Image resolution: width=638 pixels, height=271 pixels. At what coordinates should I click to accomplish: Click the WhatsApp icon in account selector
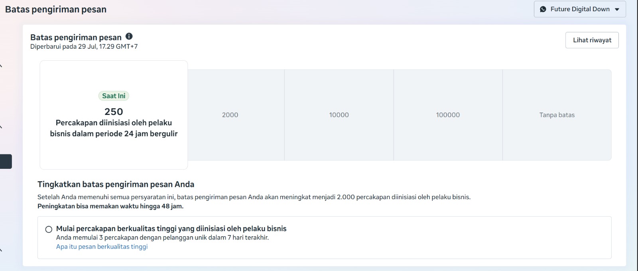[x=543, y=9]
